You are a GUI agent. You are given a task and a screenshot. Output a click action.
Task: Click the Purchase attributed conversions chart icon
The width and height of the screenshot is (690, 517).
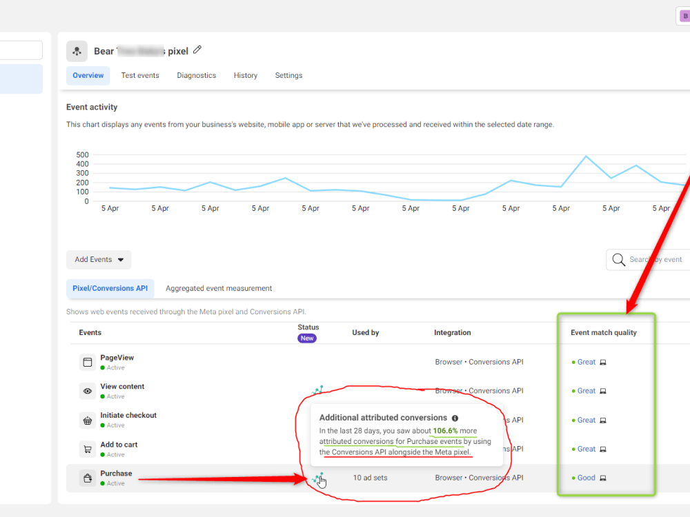click(317, 478)
